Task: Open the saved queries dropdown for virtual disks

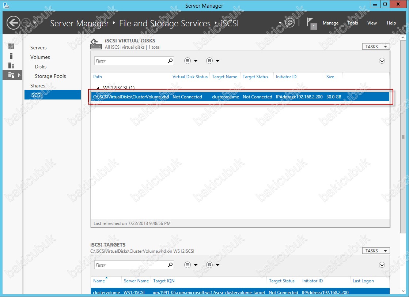Action: (x=213, y=61)
